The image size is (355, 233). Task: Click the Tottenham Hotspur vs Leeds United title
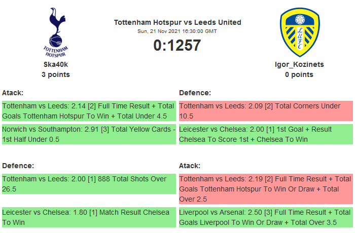point(177,22)
